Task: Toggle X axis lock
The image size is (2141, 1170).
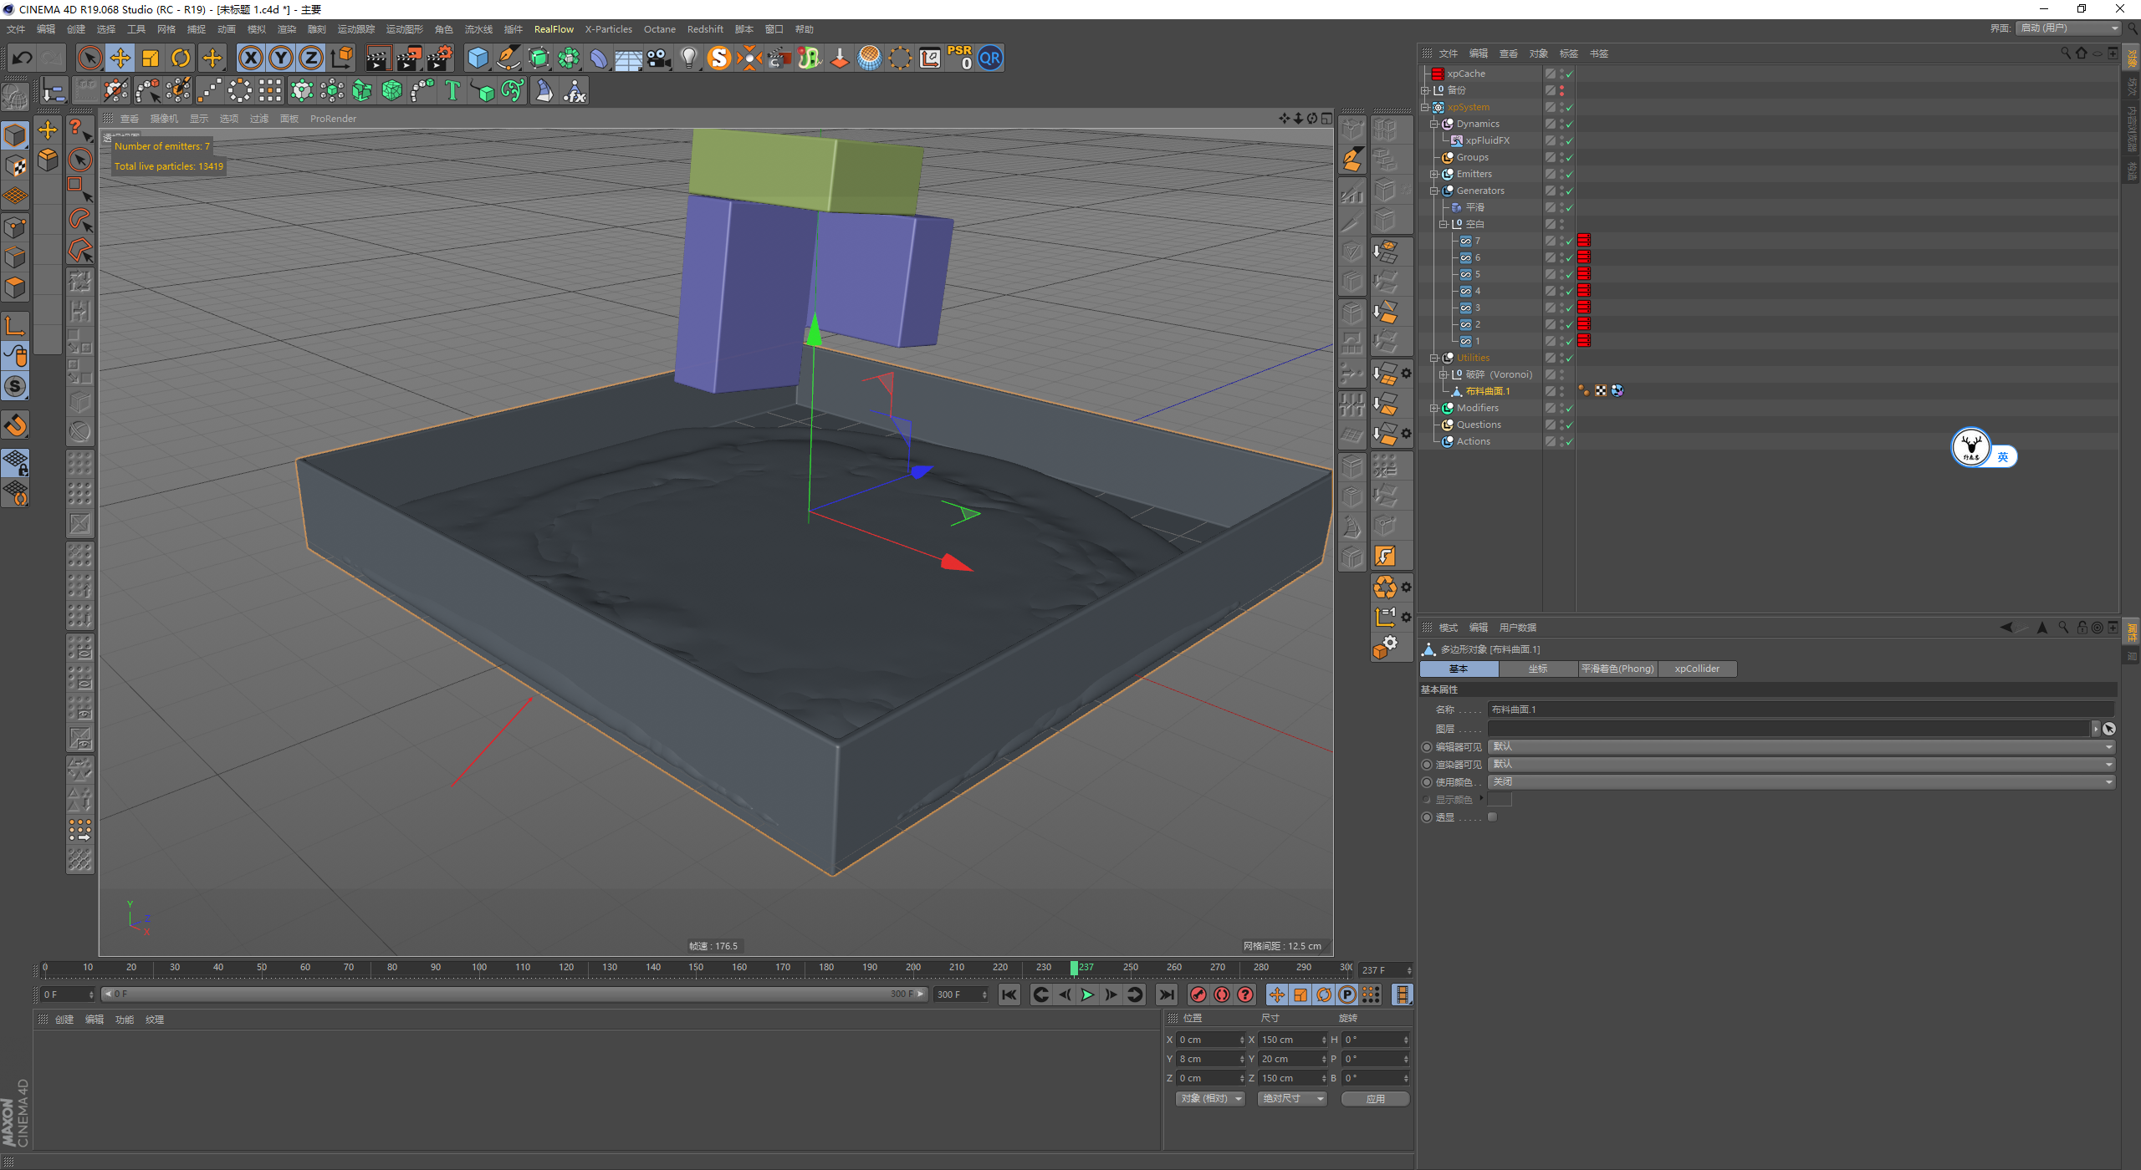Action: coord(250,58)
